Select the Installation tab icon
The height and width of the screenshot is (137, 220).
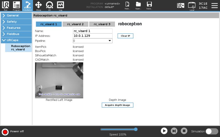click(x=28, y=5)
